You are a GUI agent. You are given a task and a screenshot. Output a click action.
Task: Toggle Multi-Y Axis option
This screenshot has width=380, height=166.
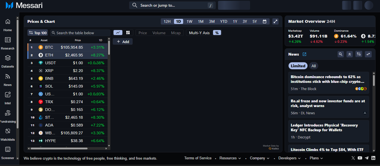tap(199, 33)
